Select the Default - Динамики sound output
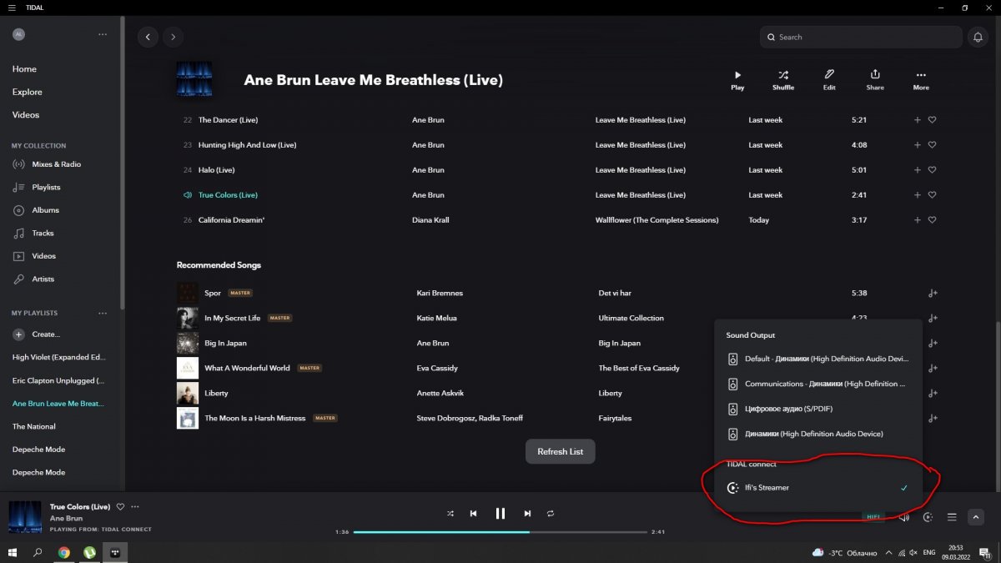 tap(818, 359)
